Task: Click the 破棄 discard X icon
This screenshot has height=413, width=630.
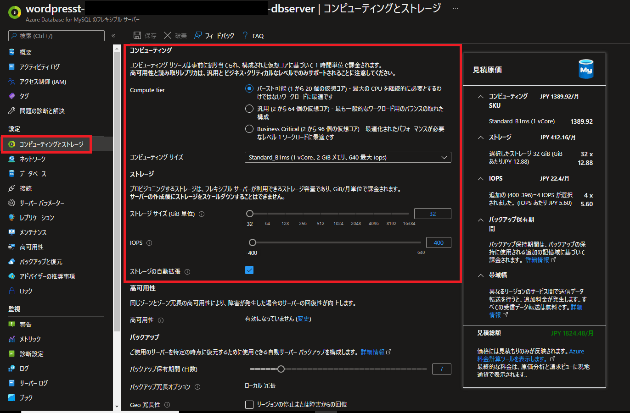Action: pos(168,35)
